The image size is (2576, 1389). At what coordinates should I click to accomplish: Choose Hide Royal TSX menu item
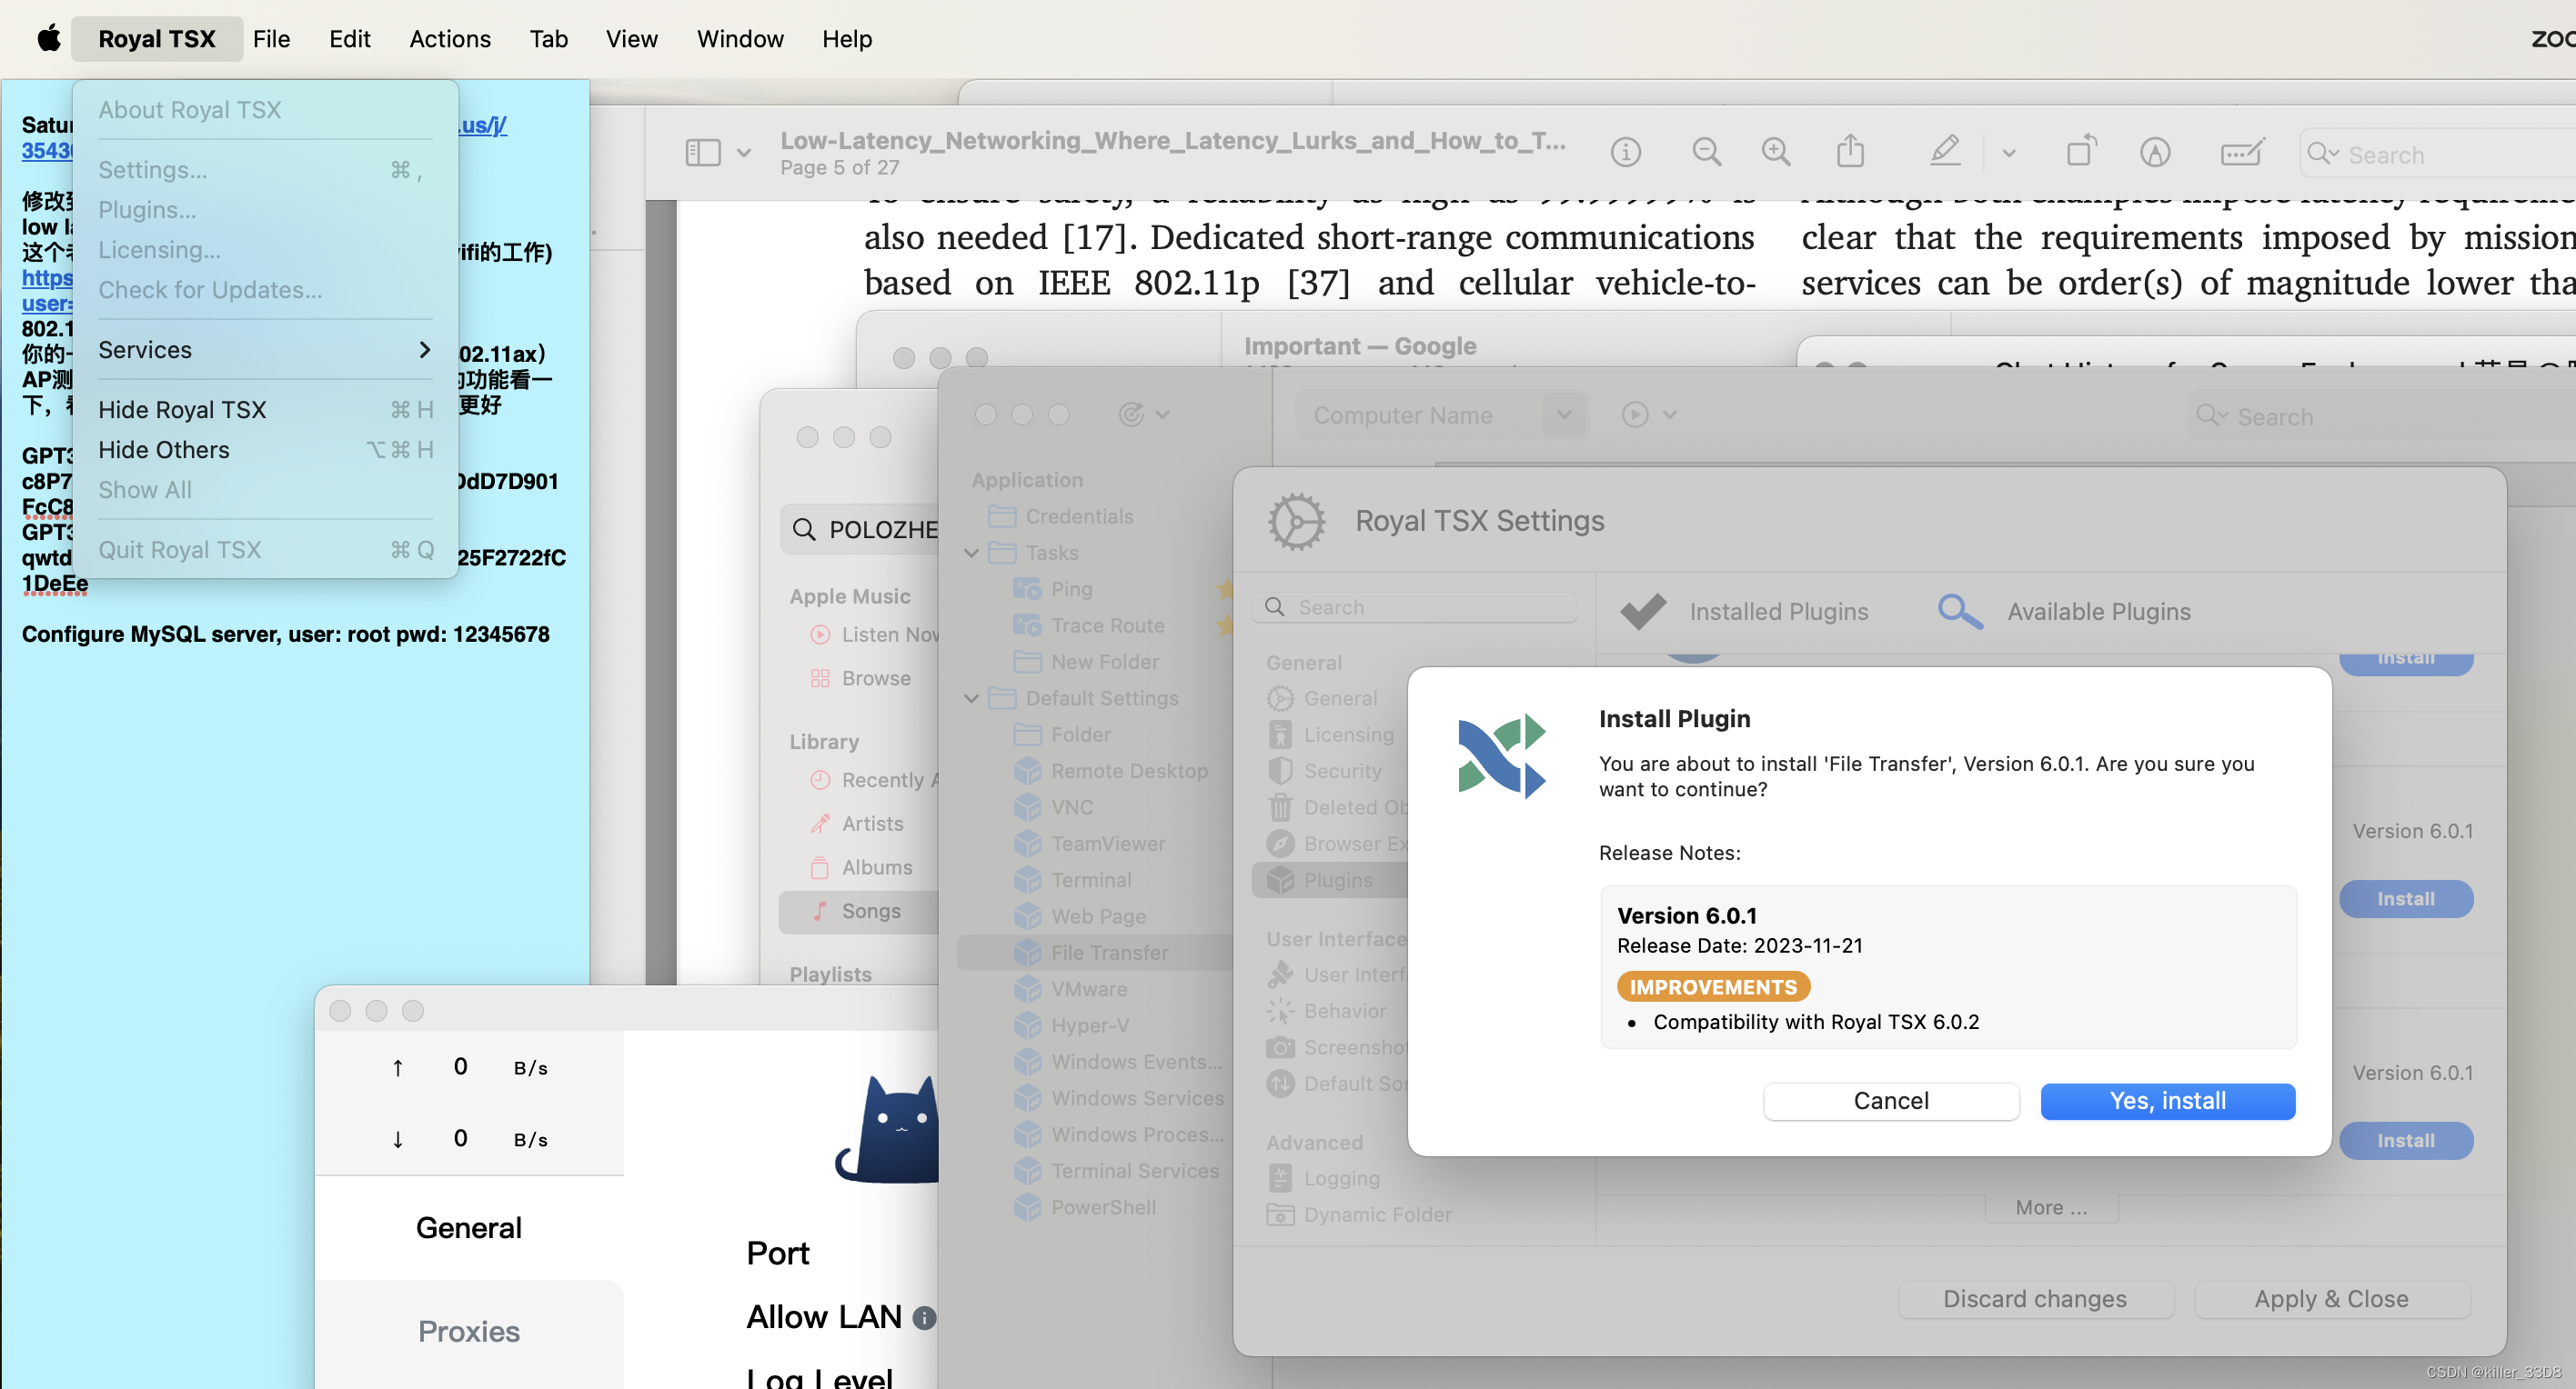tap(182, 410)
